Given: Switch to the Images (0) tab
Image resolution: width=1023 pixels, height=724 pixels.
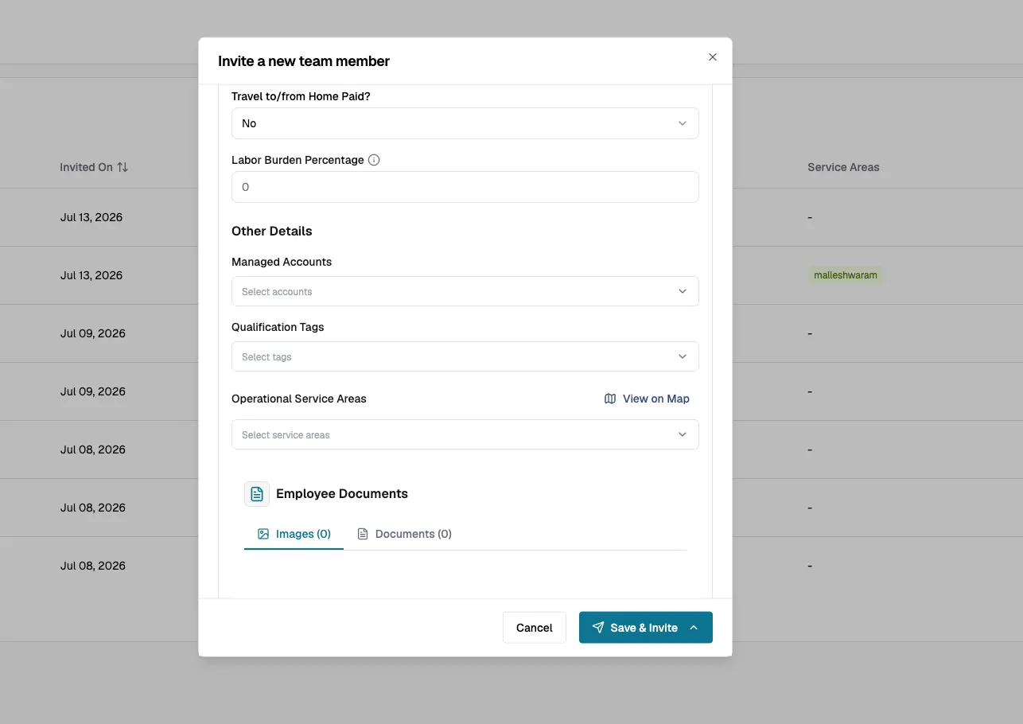Looking at the screenshot, I should pos(294,534).
